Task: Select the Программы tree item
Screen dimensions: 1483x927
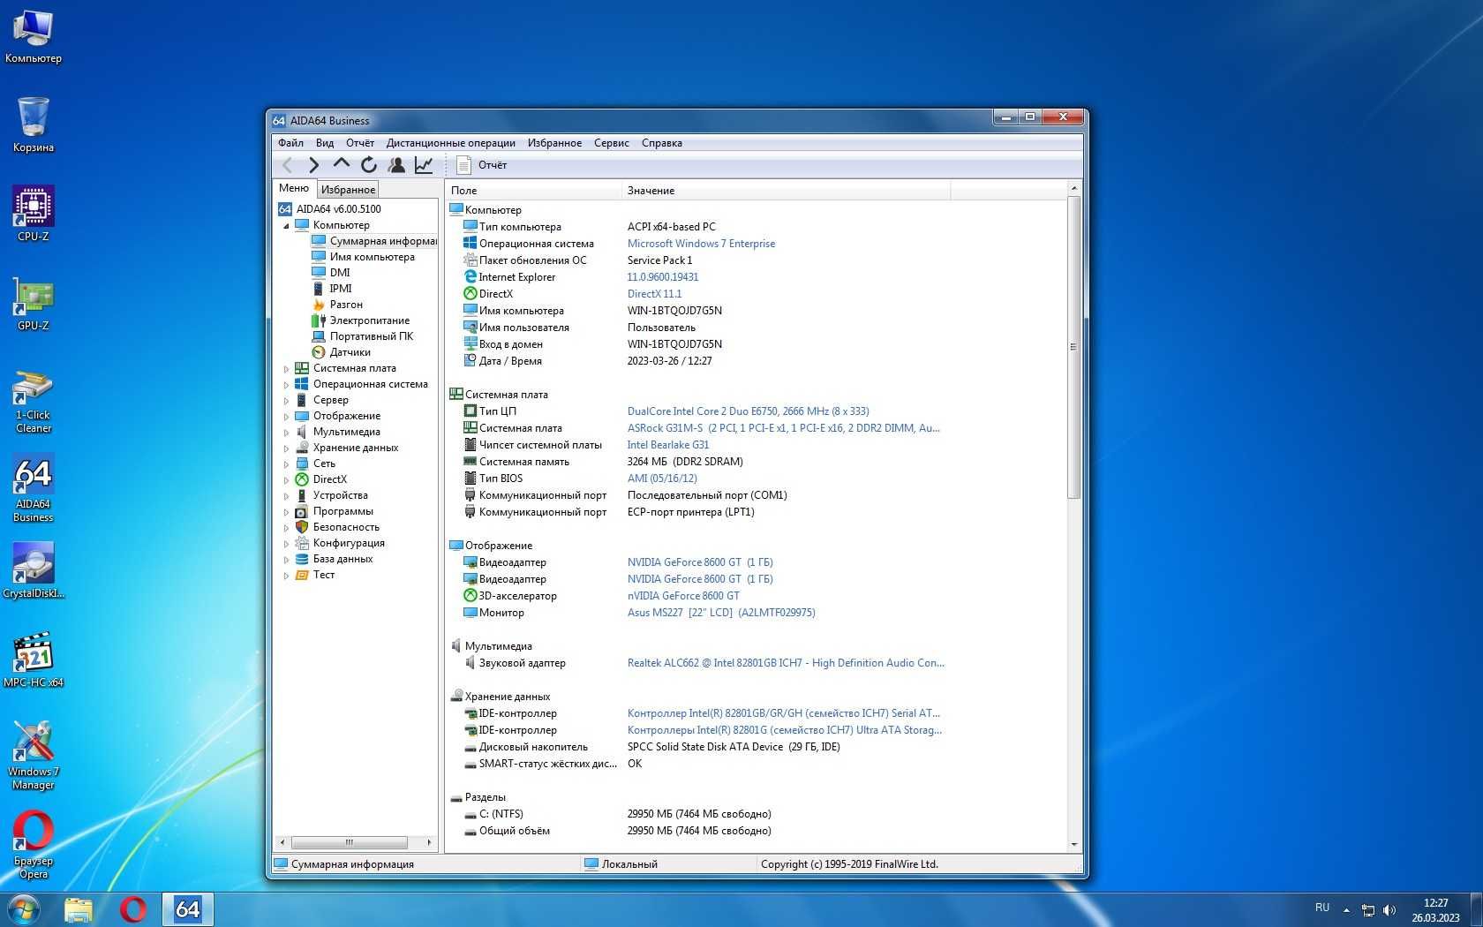Action: (x=343, y=511)
